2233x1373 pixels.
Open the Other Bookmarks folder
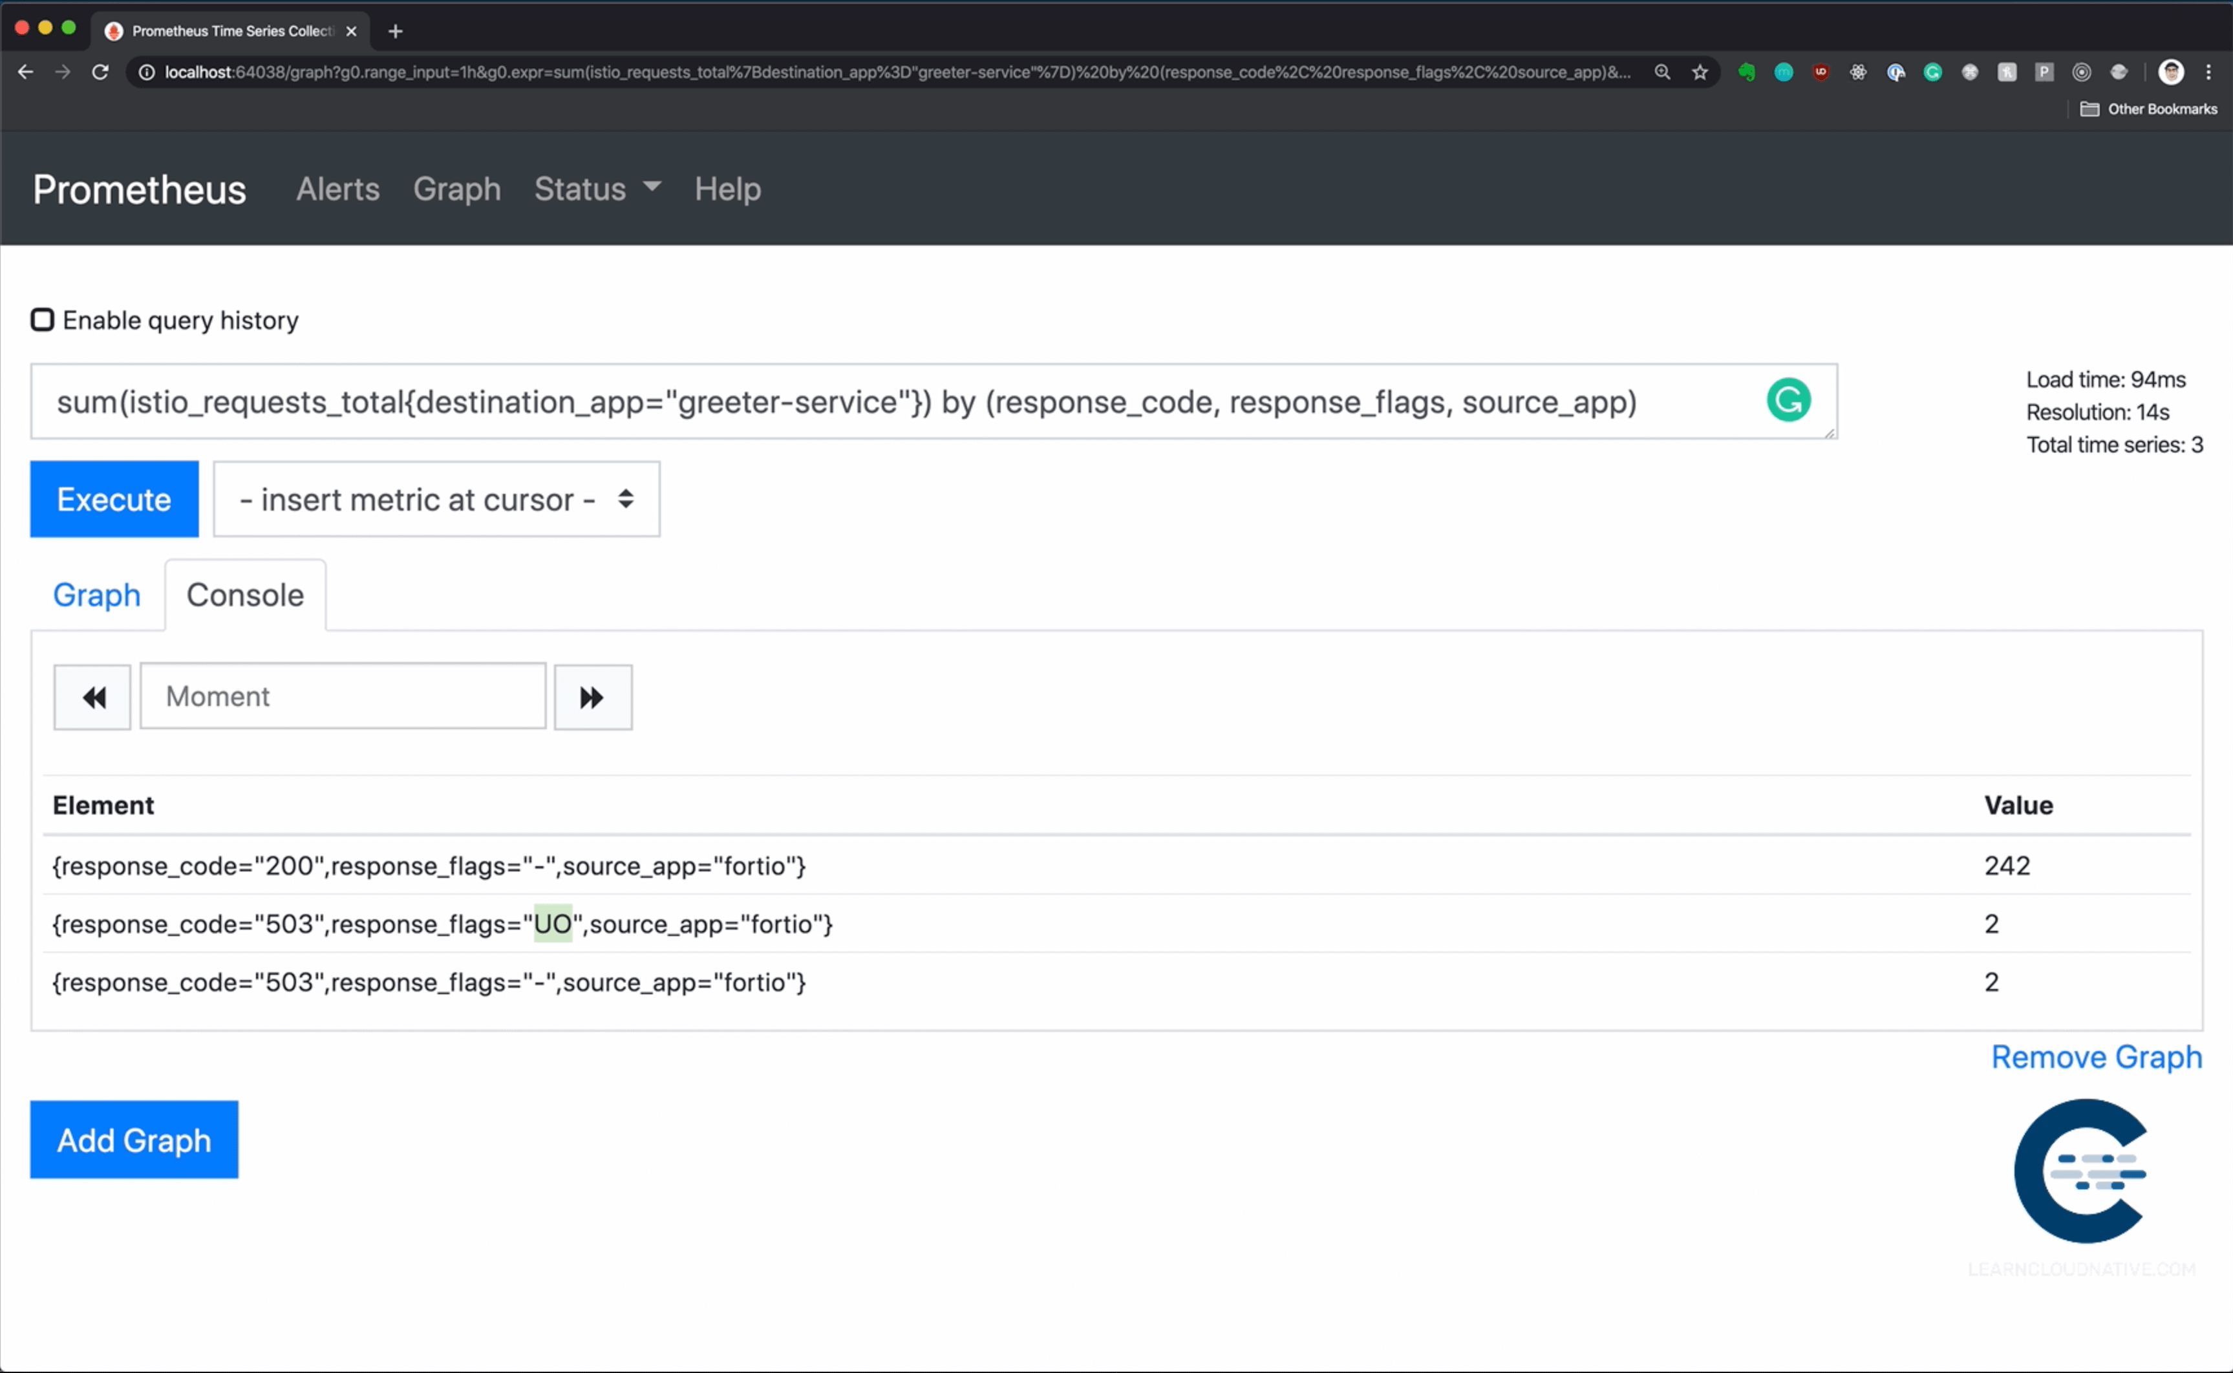(x=2148, y=109)
